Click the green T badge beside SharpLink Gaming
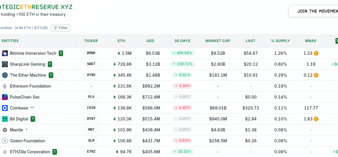Image resolution: width=338 pixels, height=157 pixels. (x=50, y=64)
